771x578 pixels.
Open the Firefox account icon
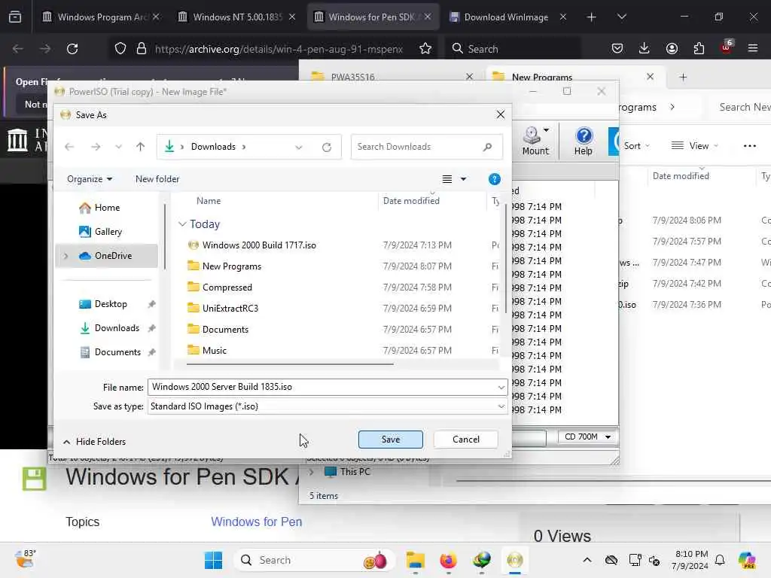tap(672, 48)
